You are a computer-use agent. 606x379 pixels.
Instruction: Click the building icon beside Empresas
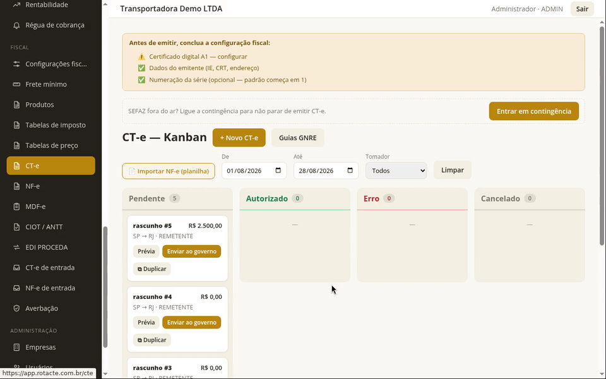point(16,347)
